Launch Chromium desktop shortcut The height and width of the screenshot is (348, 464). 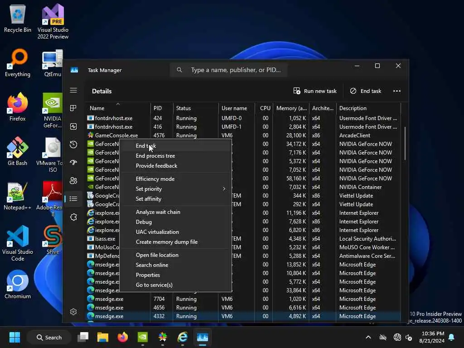coord(18,285)
